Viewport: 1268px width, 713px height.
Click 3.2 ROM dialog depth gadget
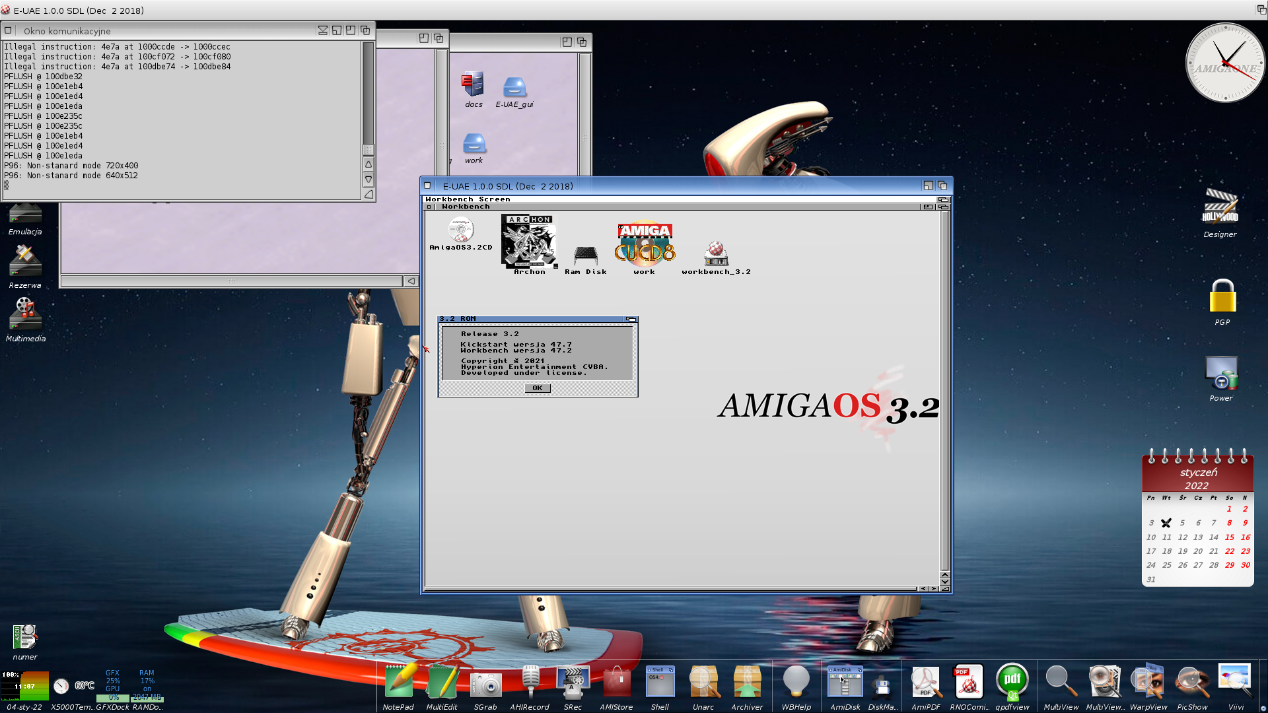(631, 319)
